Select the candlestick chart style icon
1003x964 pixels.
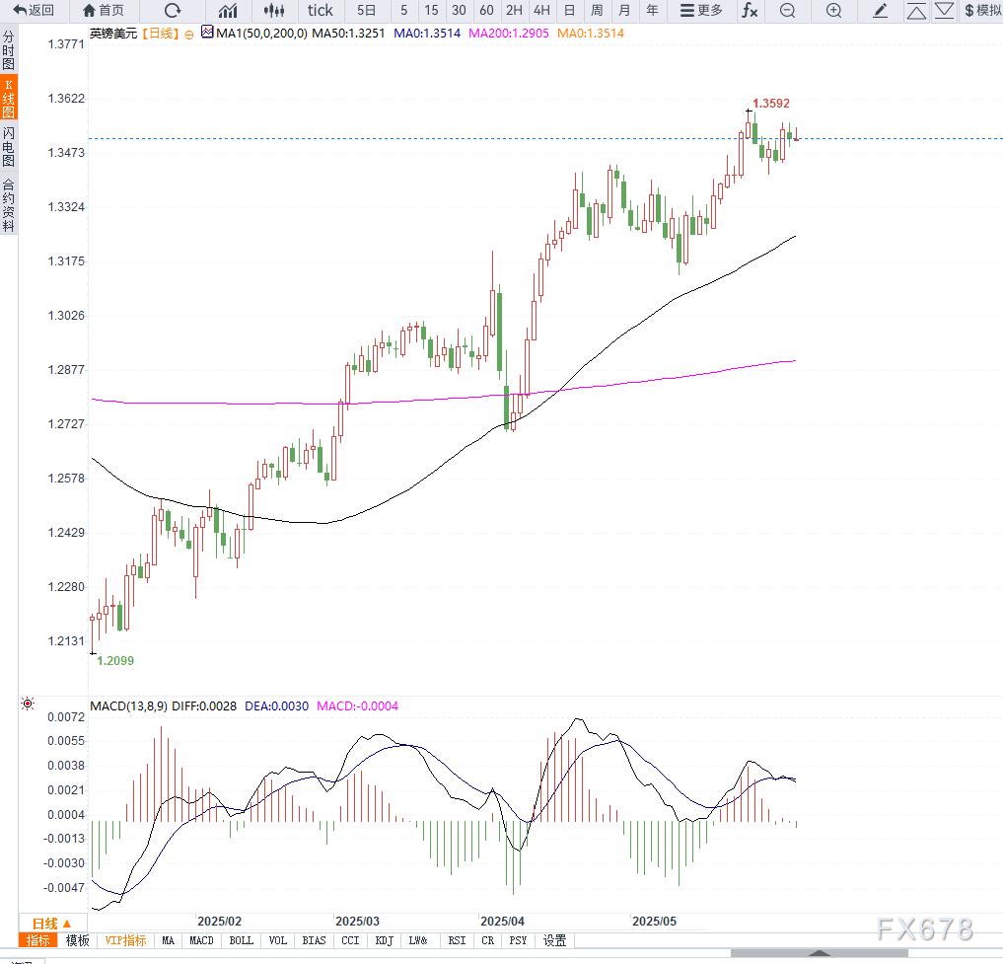(x=275, y=11)
